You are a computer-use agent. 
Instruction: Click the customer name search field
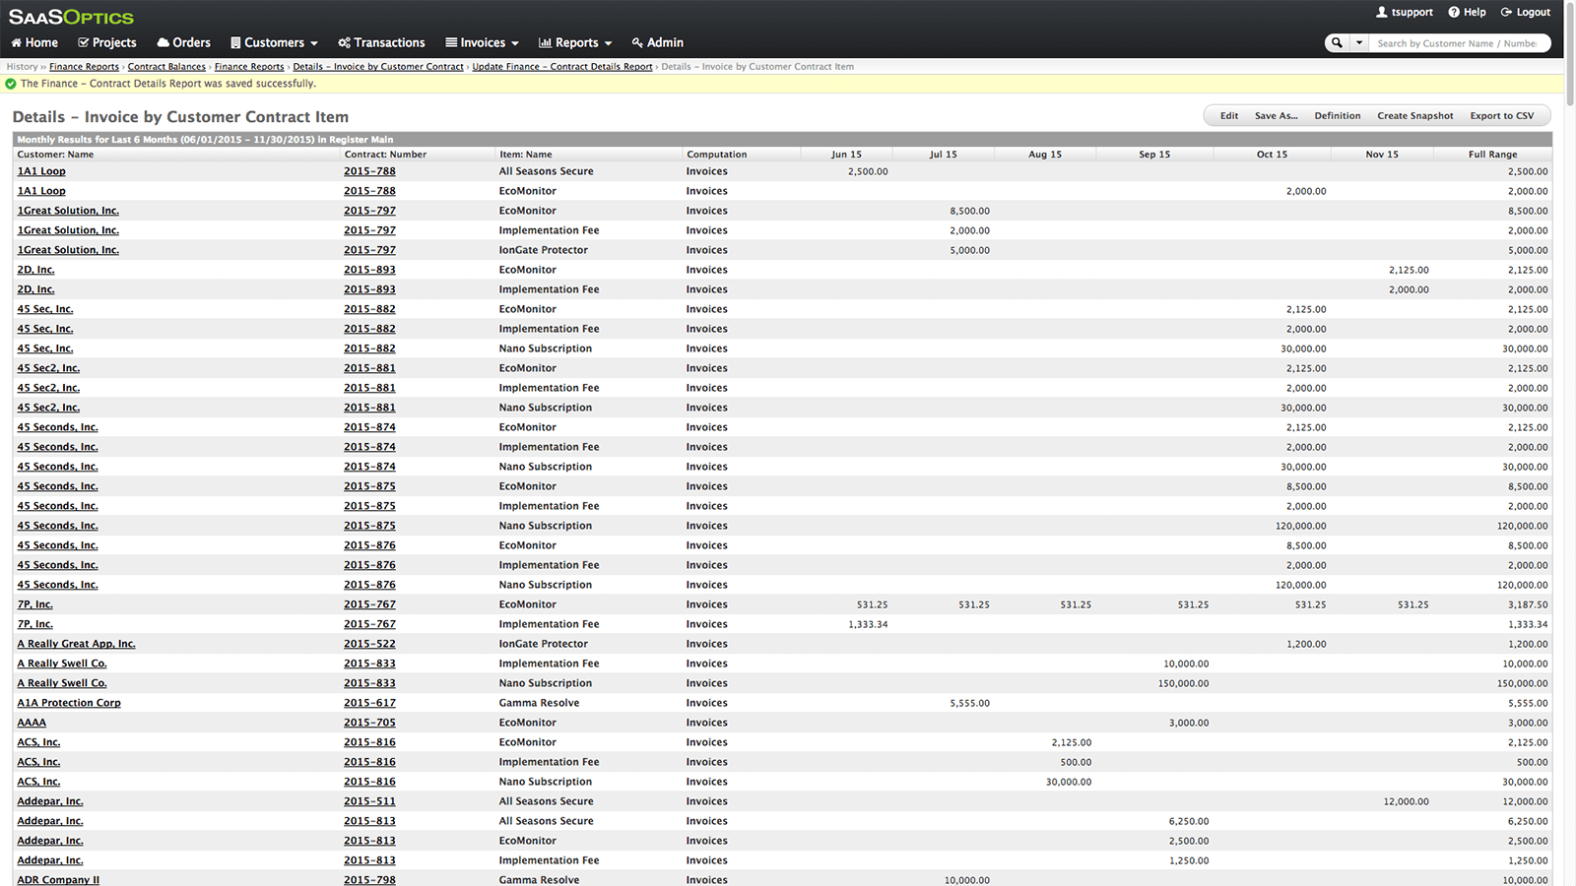click(1456, 43)
